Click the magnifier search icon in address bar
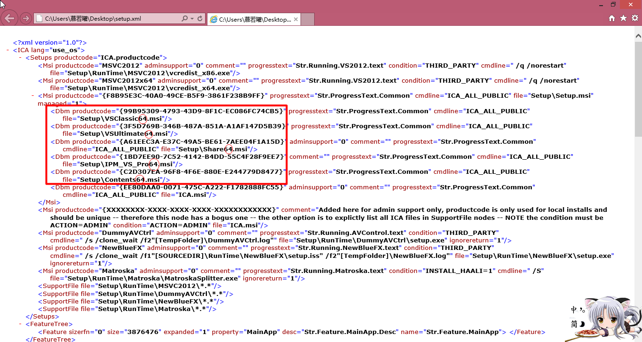The image size is (642, 342). 184,19
